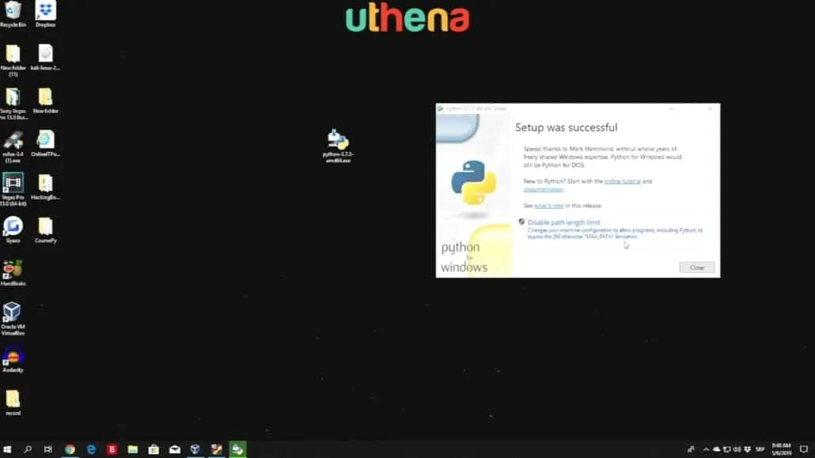This screenshot has width=815, height=458.
Task: Open the Action Center notifications icon
Action: coord(804,449)
